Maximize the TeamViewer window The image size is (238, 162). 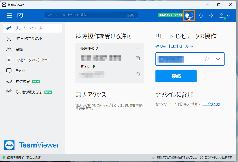[219, 5]
